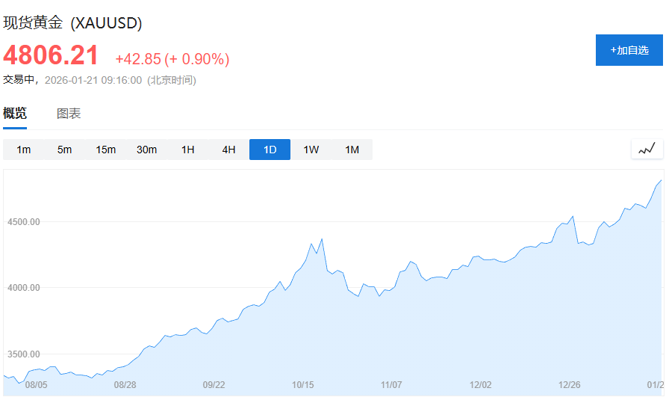
Task: Click the 4806.21 current price
Action: click(51, 55)
